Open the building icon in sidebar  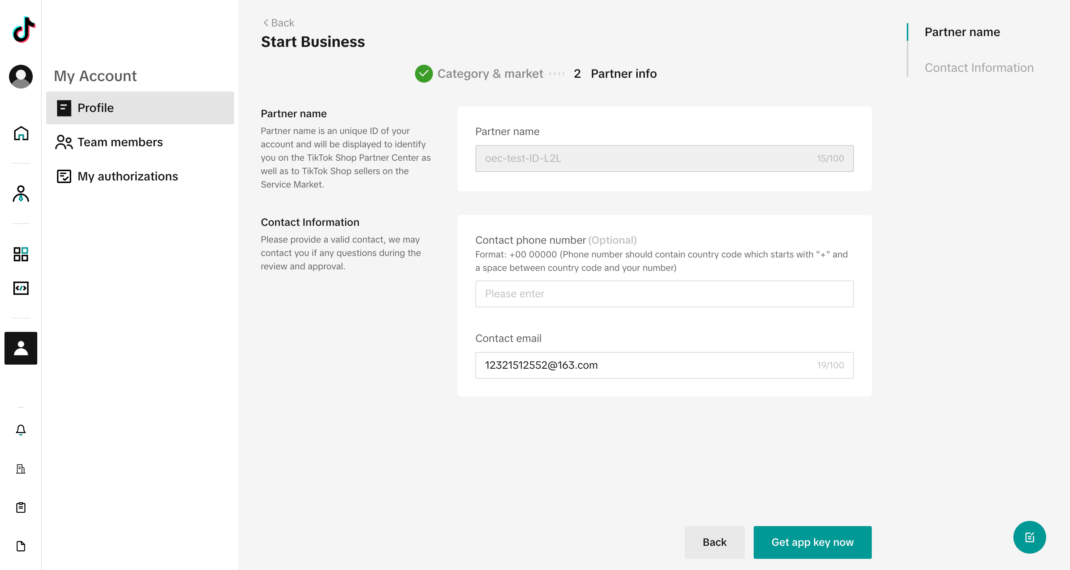pos(21,469)
